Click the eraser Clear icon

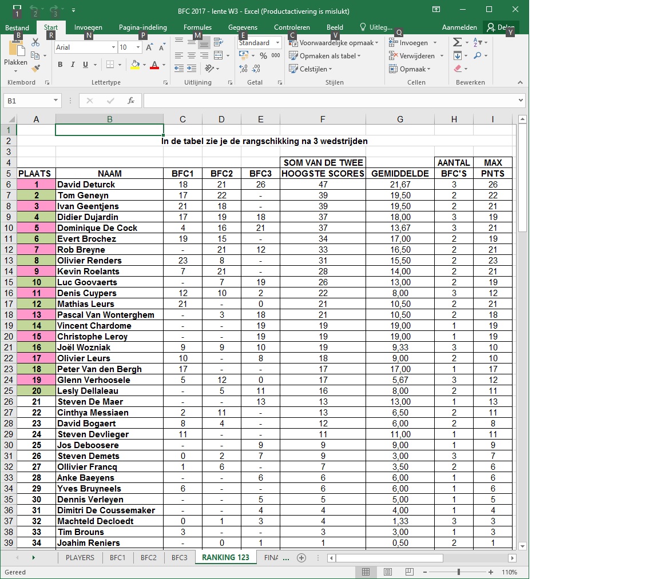point(457,69)
